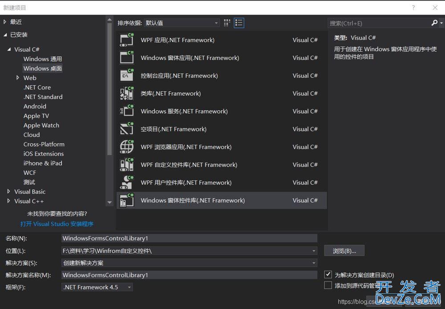Screen dimensions: 445x309
Task: Click the WPF 自定义控件库 template icon
Action: tap(126, 165)
